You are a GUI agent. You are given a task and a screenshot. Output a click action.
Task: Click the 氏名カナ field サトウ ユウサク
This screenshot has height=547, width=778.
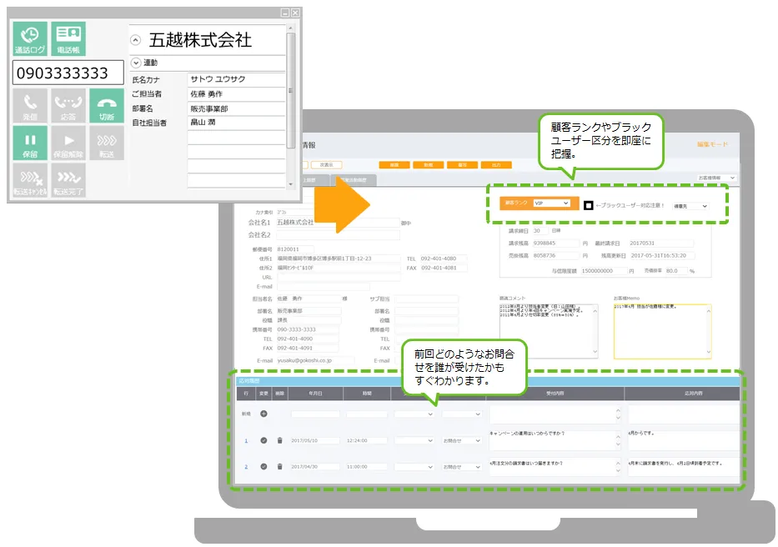pos(236,79)
